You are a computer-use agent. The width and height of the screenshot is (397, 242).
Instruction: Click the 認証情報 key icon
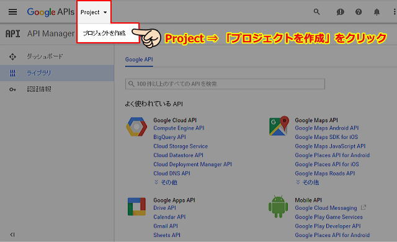(x=12, y=89)
